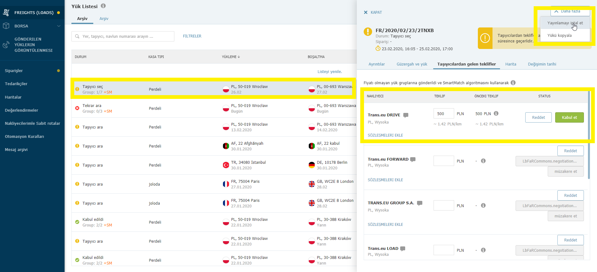The height and width of the screenshot is (272, 597).
Task: Open the Freights (Loads) sidebar icon
Action: point(6,12)
